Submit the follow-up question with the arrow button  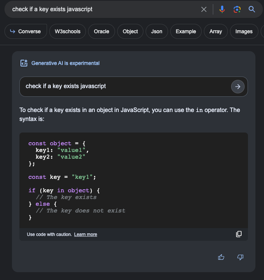click(x=237, y=87)
